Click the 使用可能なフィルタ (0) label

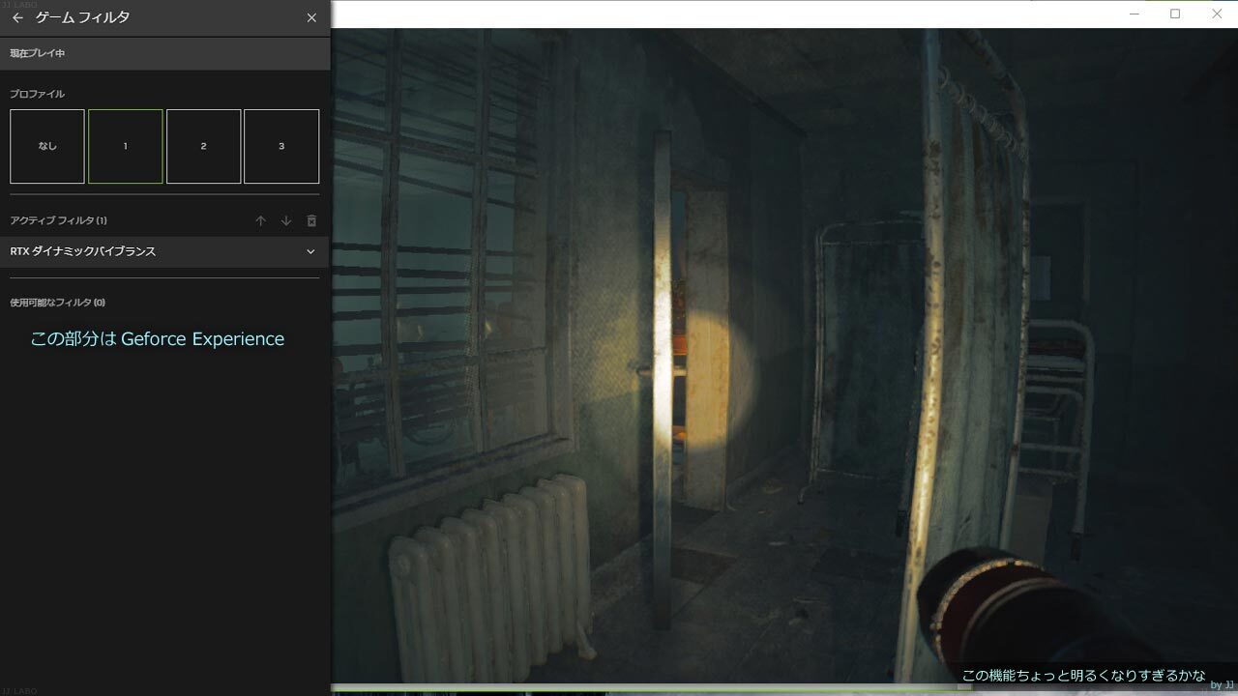(58, 303)
